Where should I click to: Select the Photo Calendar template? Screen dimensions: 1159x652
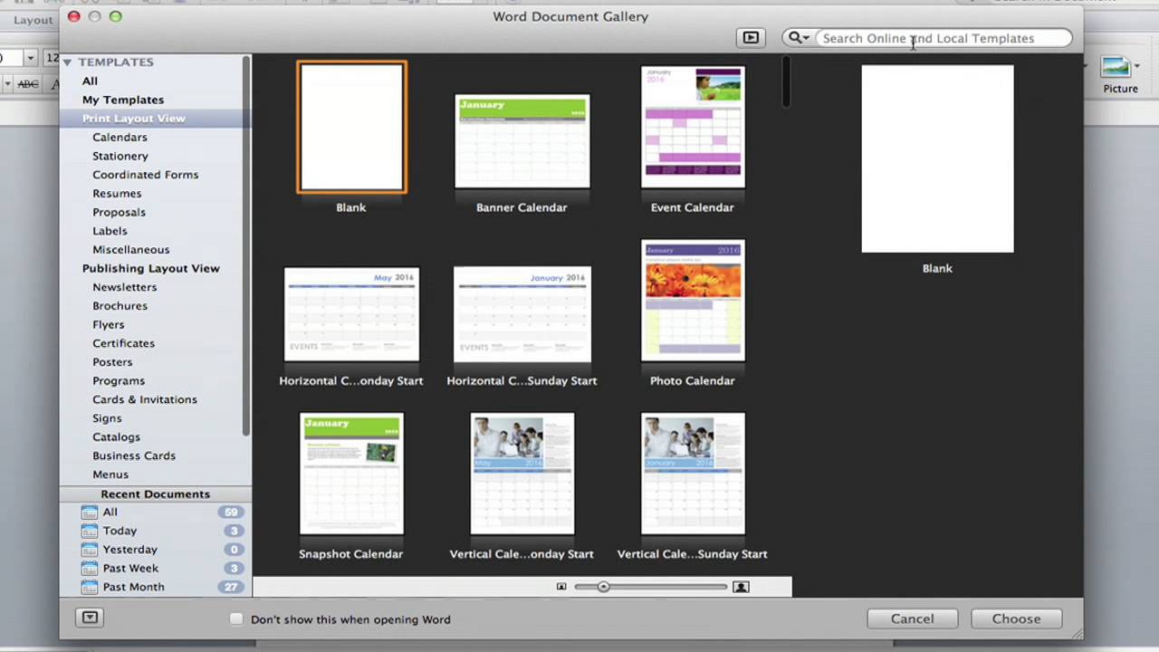tap(693, 300)
